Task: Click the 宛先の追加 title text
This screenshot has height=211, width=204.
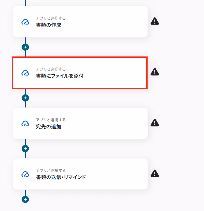Action: point(49,126)
